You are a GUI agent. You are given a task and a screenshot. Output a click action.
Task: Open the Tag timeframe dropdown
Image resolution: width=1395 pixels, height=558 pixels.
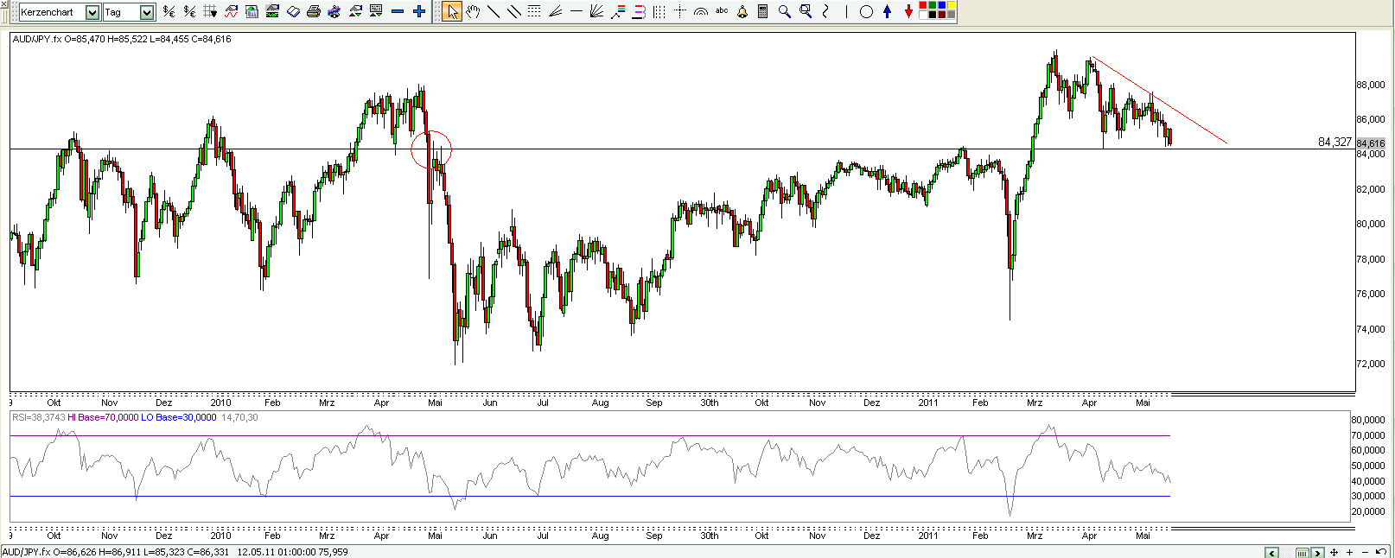click(147, 12)
